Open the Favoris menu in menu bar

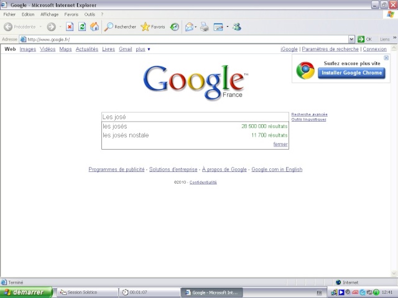(72, 14)
